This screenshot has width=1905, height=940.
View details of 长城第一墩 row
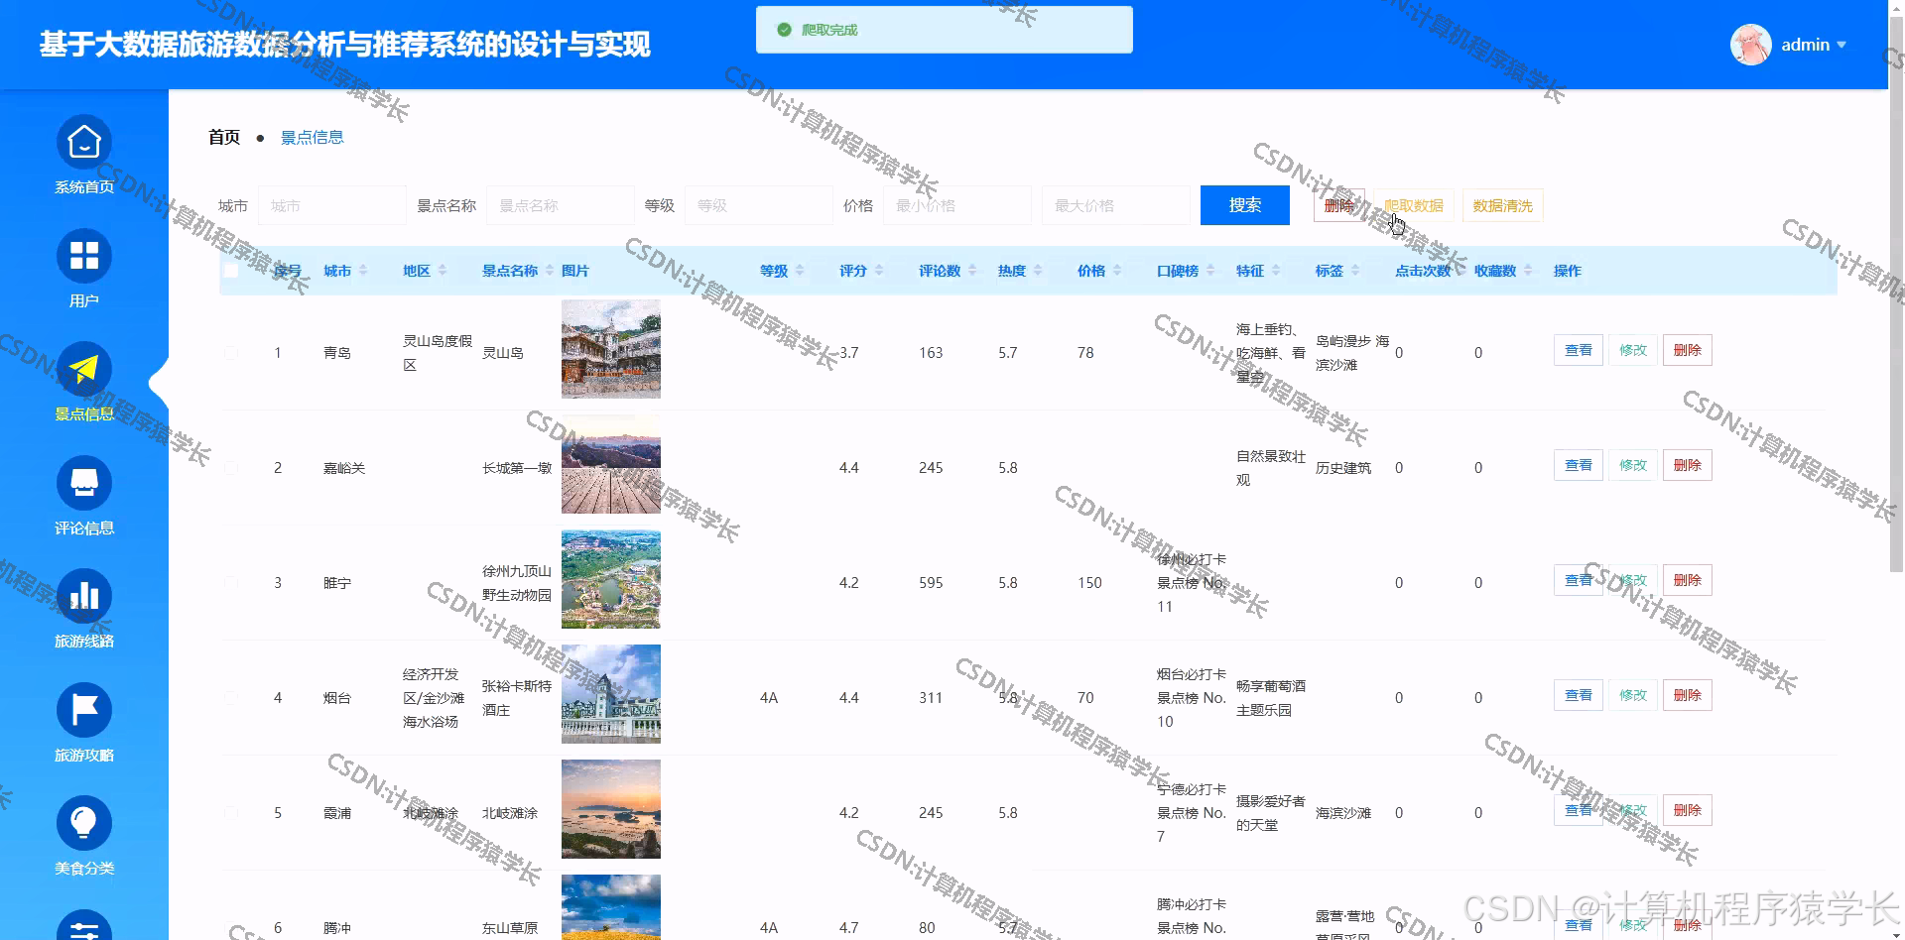coord(1578,465)
